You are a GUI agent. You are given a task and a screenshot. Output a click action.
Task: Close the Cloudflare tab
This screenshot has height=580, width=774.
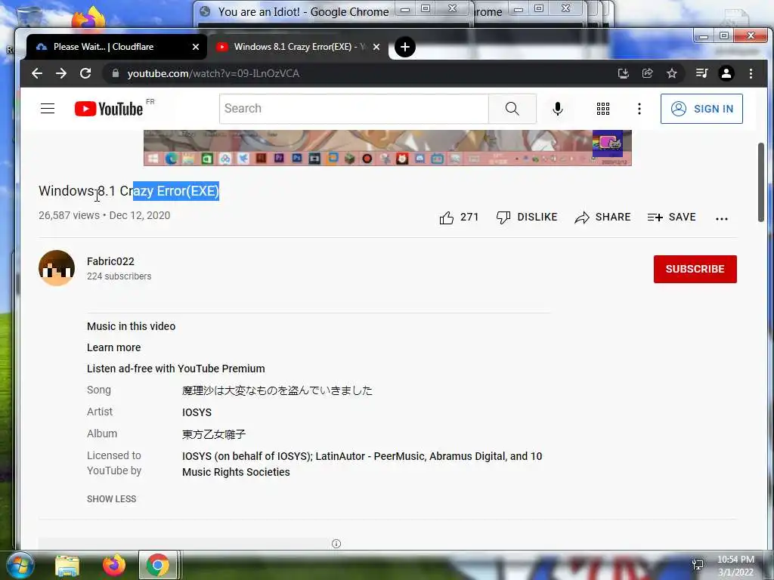click(196, 47)
